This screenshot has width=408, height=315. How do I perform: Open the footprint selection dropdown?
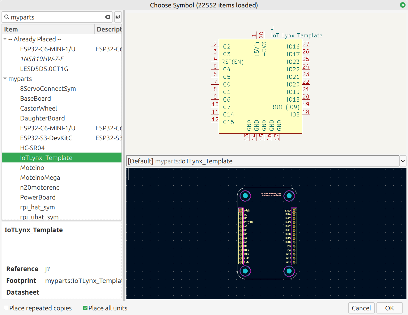point(403,161)
